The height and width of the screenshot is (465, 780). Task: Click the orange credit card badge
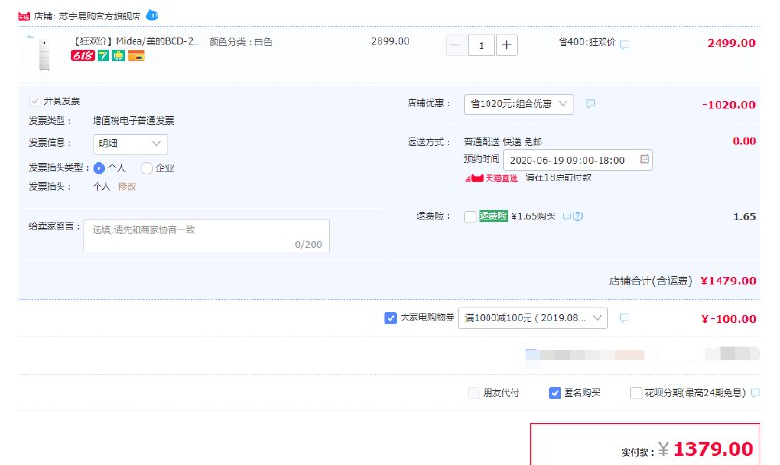click(x=136, y=56)
